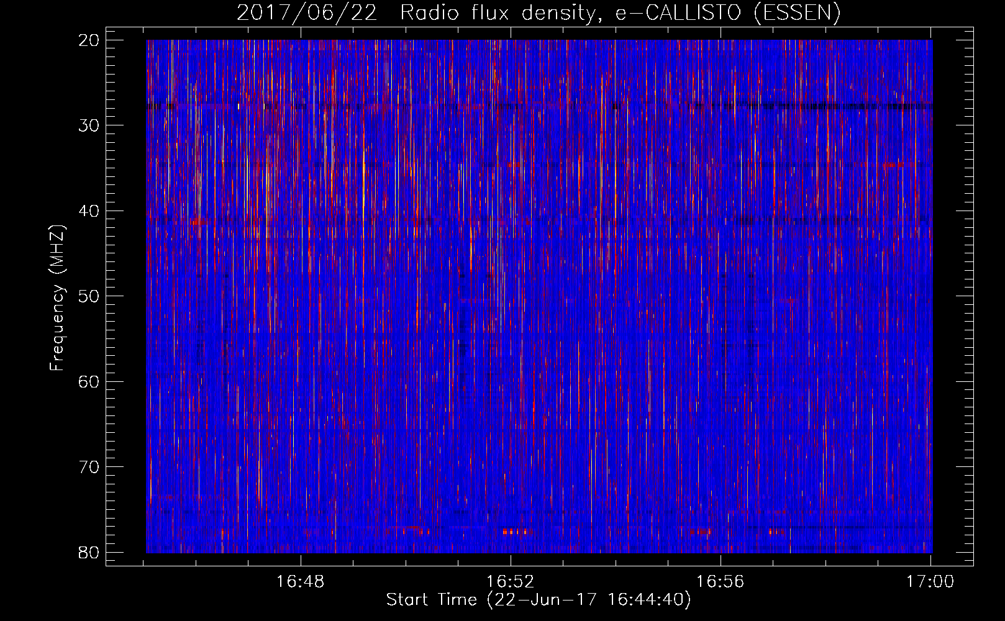Click the 20 MHz frequency tick label
1005x621 pixels.
[x=89, y=40]
